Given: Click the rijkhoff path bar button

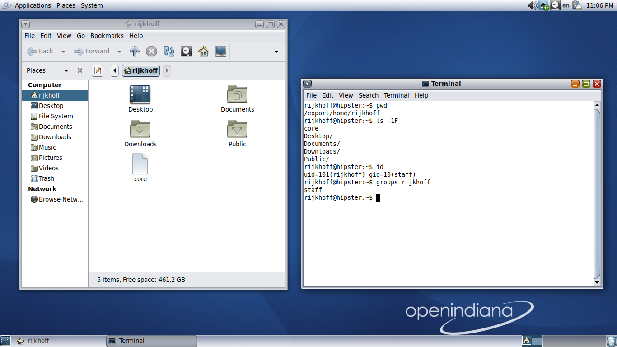Looking at the screenshot, I should coord(141,70).
